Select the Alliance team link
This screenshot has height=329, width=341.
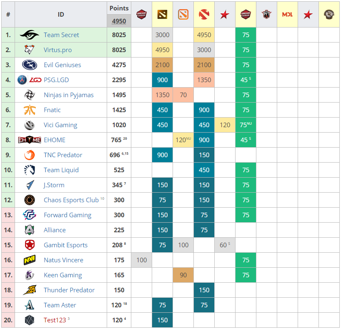coord(55,230)
